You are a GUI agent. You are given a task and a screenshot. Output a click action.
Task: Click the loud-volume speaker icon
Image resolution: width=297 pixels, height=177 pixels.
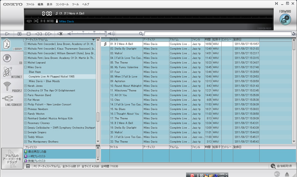[x=111, y=34]
